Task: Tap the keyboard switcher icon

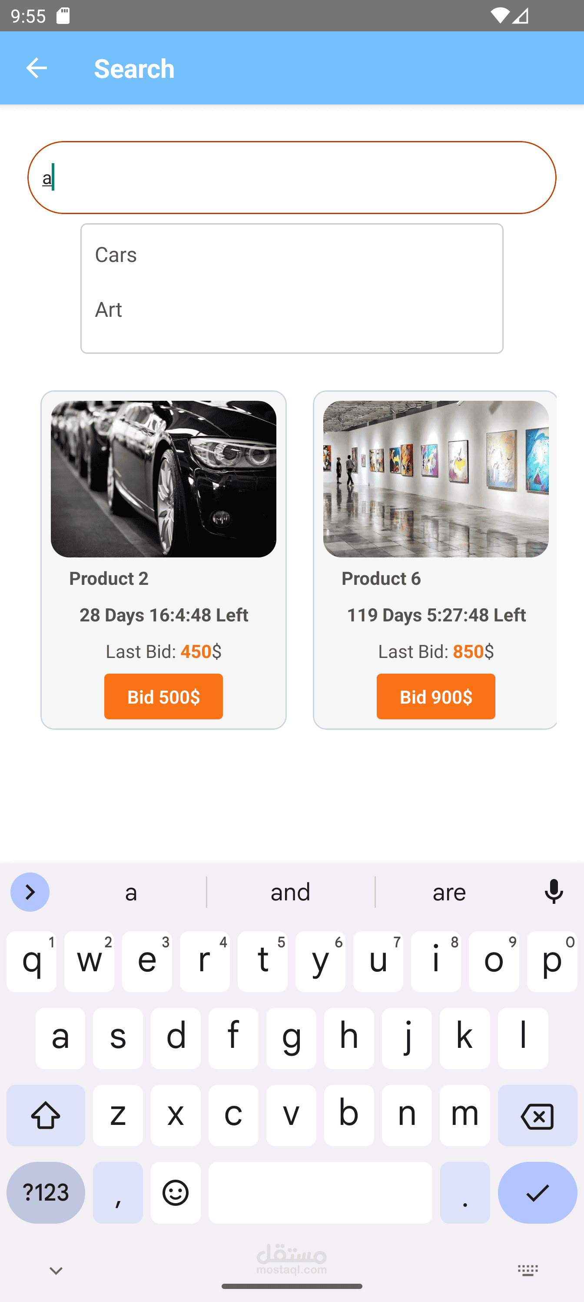Action: tap(528, 1271)
